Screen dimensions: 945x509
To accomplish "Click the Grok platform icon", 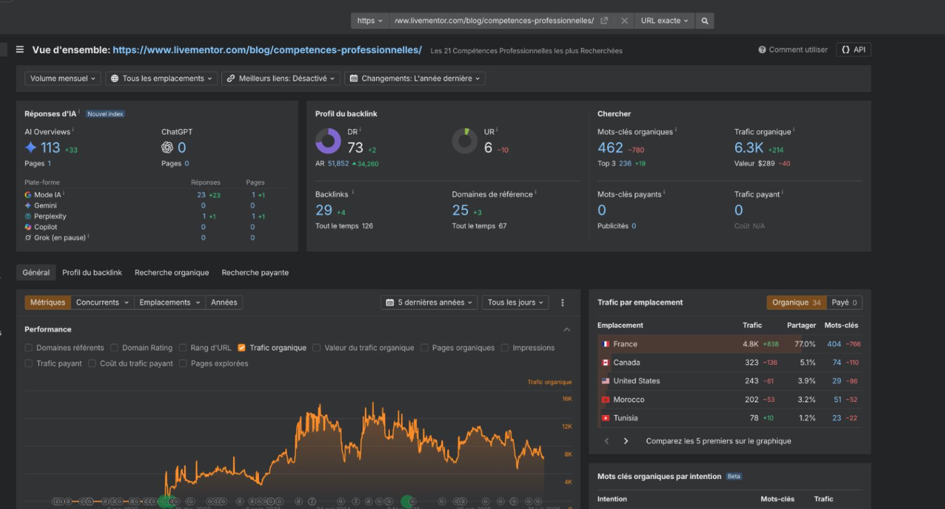I will 28,237.
